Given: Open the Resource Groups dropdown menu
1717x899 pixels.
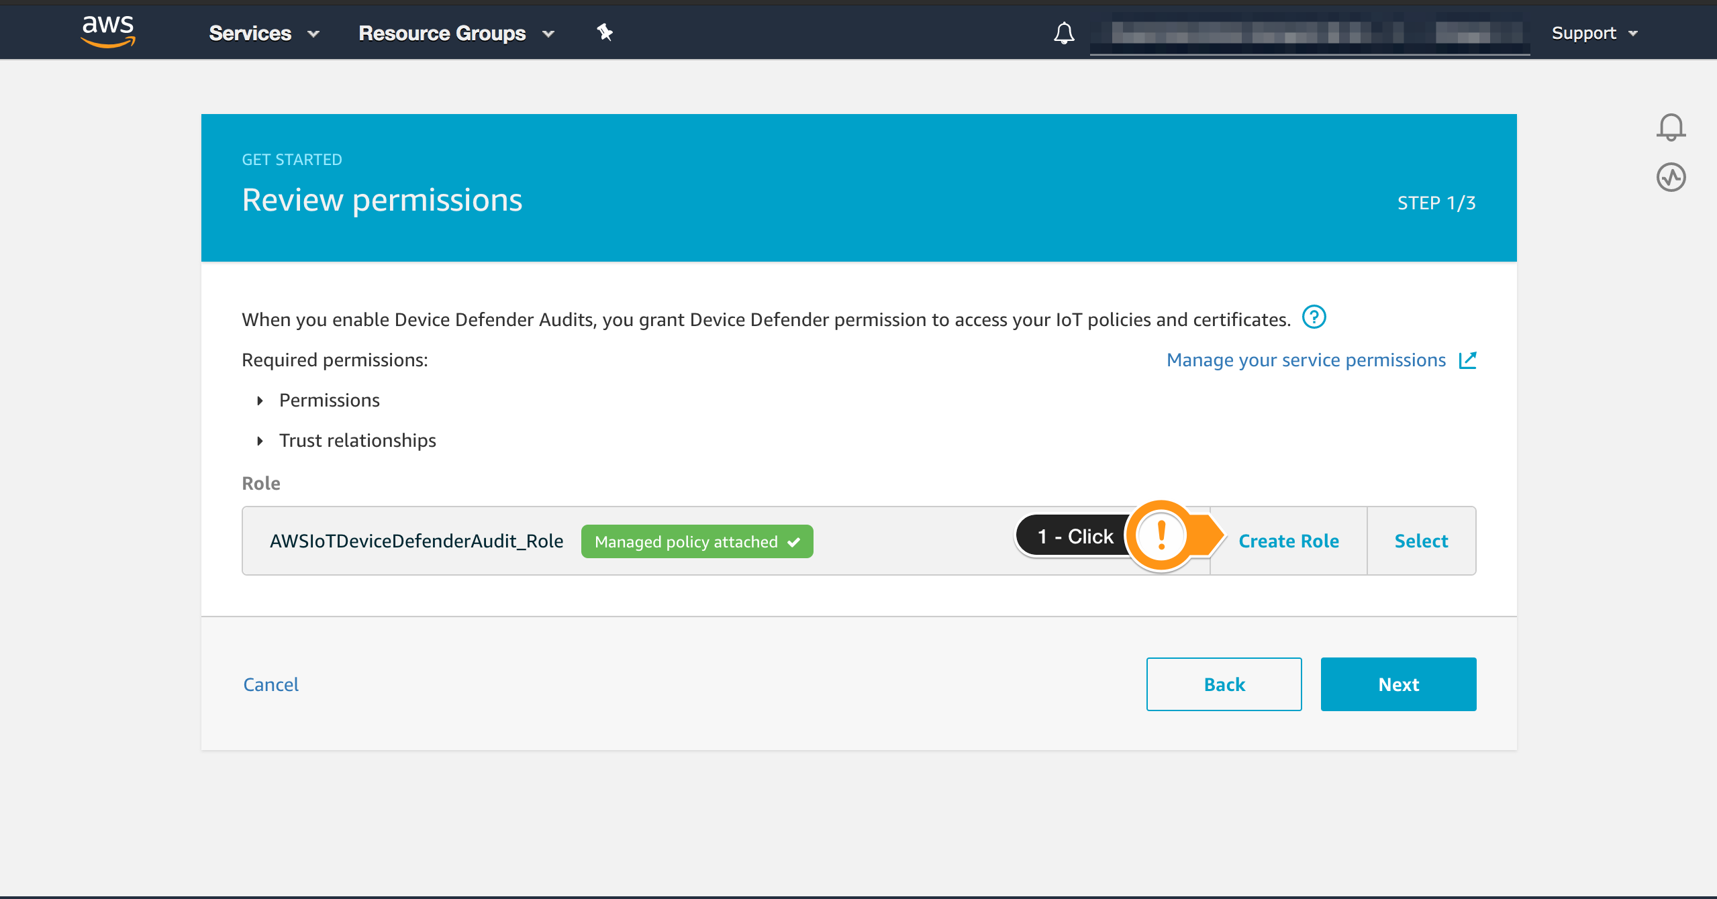Looking at the screenshot, I should point(456,33).
